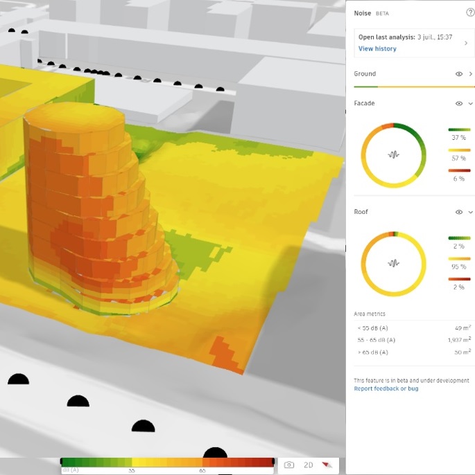475x475 pixels.
Task: Take a screenshot with the camera icon
Action: [289, 465]
